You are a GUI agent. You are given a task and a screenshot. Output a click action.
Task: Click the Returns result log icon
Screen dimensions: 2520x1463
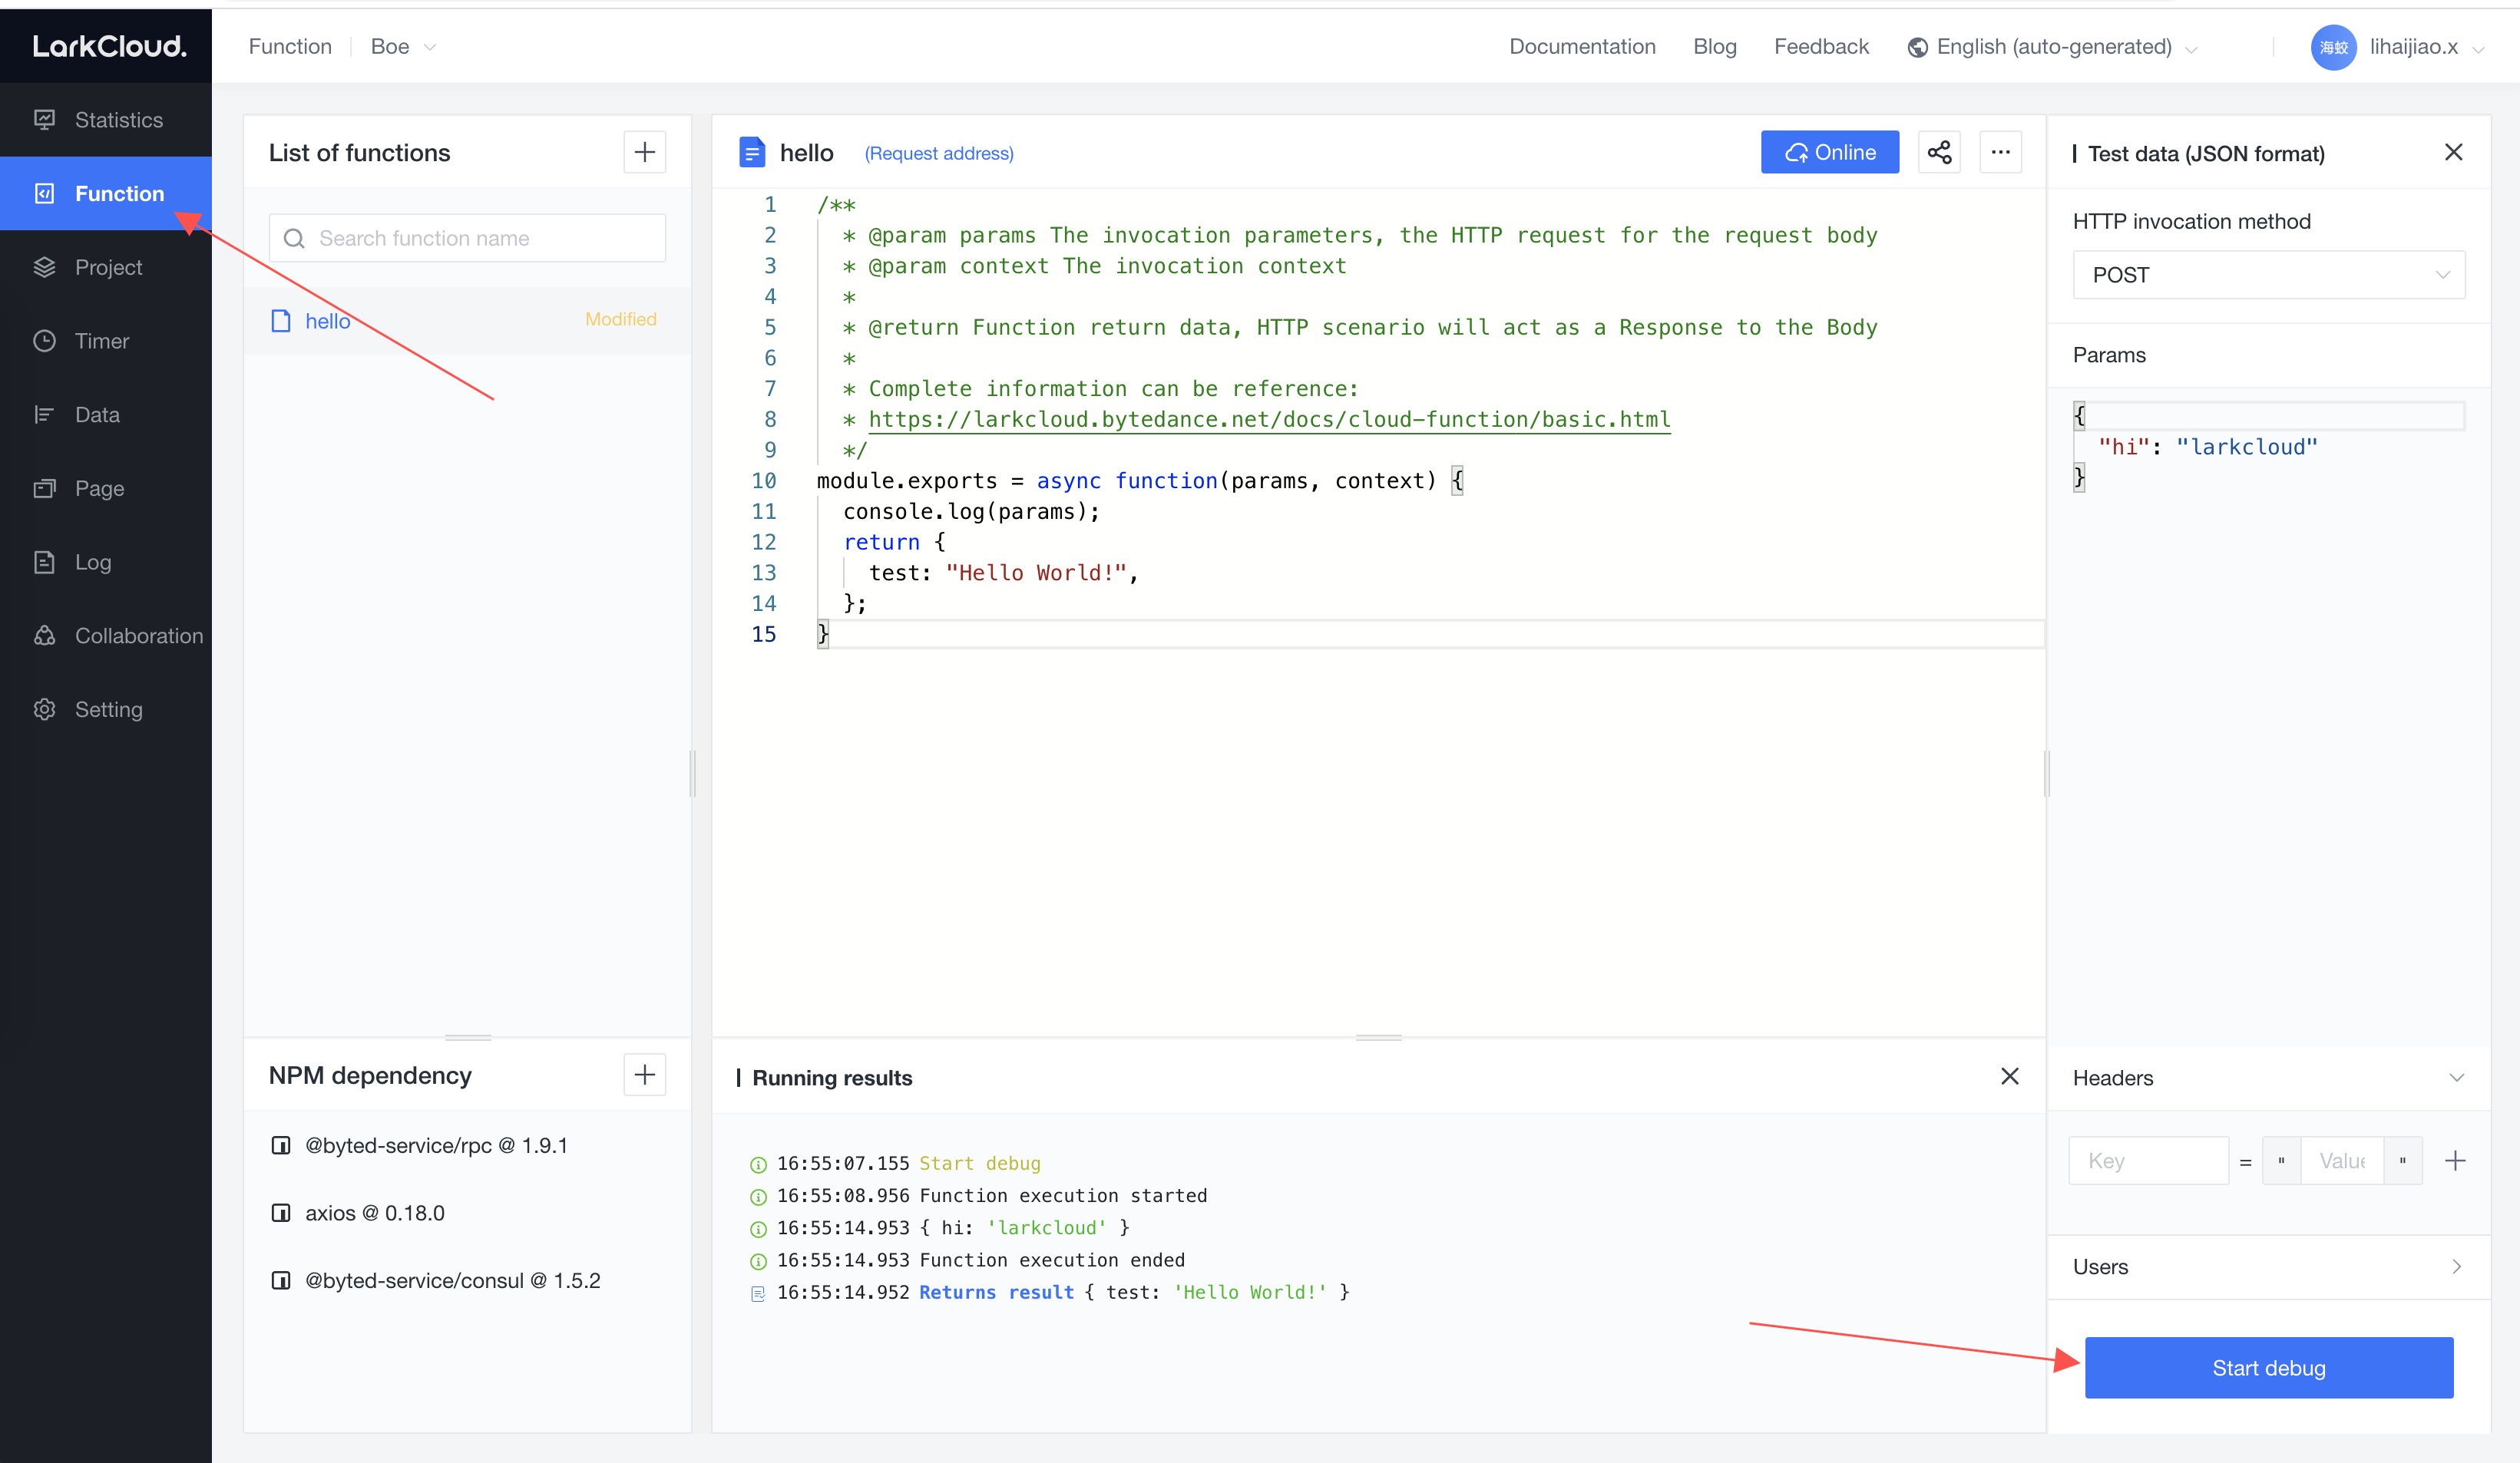758,1293
